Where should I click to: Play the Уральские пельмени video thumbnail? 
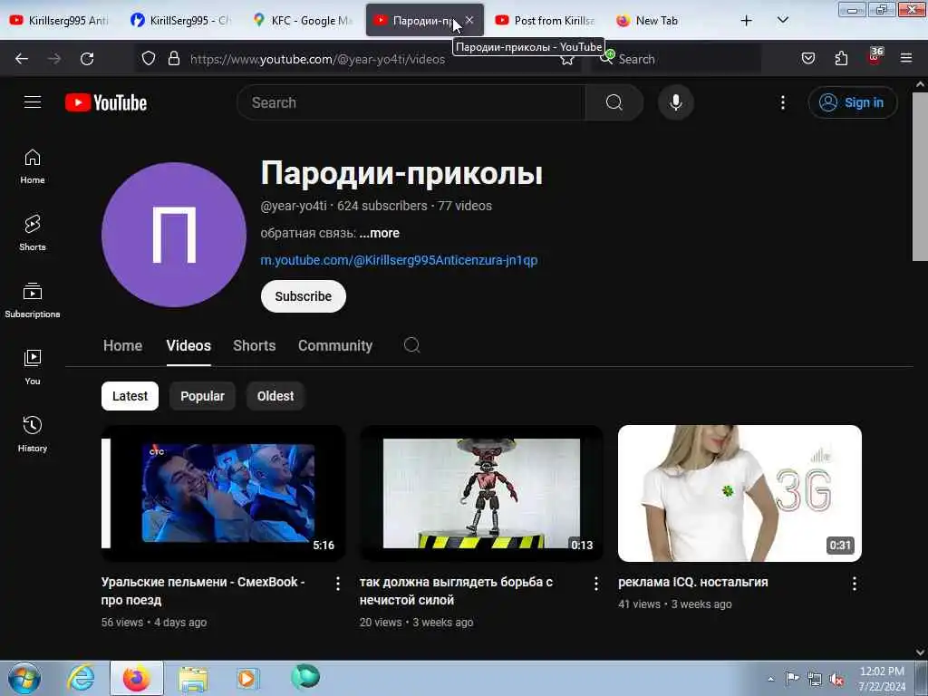click(x=223, y=493)
